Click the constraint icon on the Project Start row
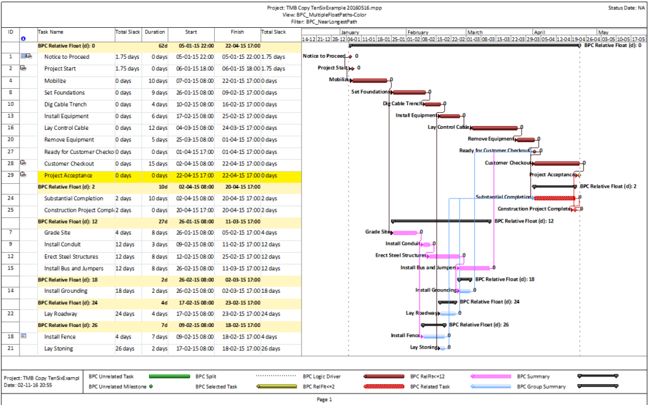The image size is (649, 405). [23, 68]
